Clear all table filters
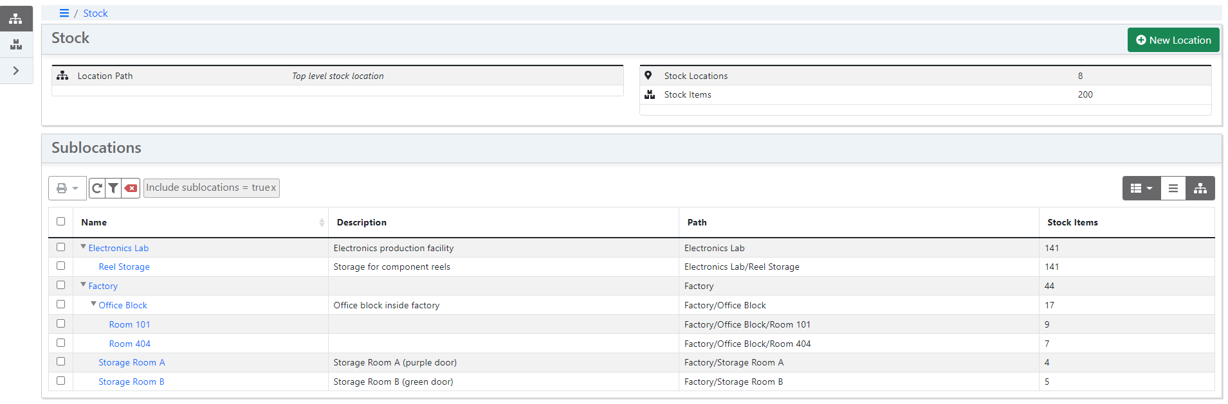Viewport: 1228px width, 404px height. (x=131, y=188)
